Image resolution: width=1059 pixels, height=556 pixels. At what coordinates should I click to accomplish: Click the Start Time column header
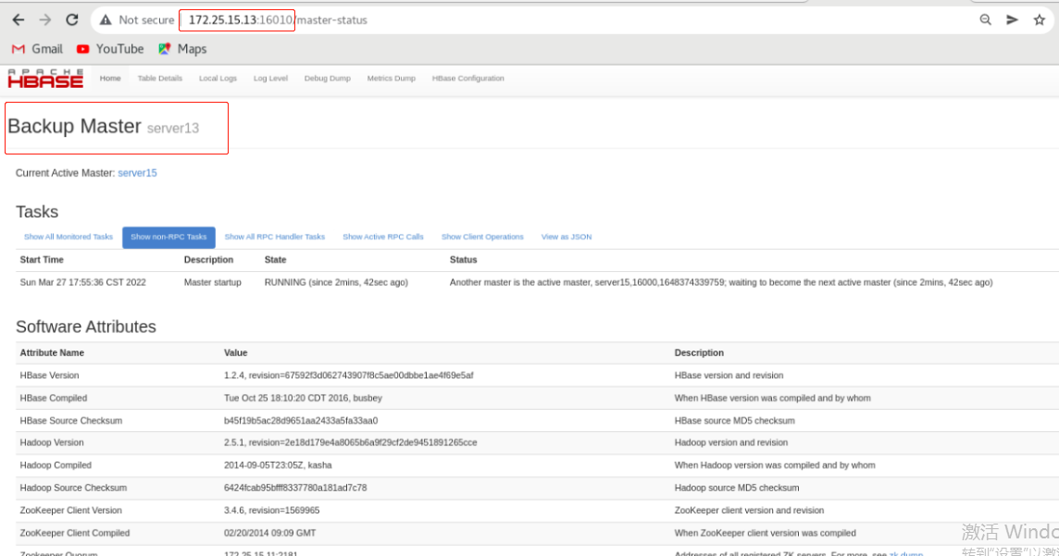pyautogui.click(x=42, y=260)
